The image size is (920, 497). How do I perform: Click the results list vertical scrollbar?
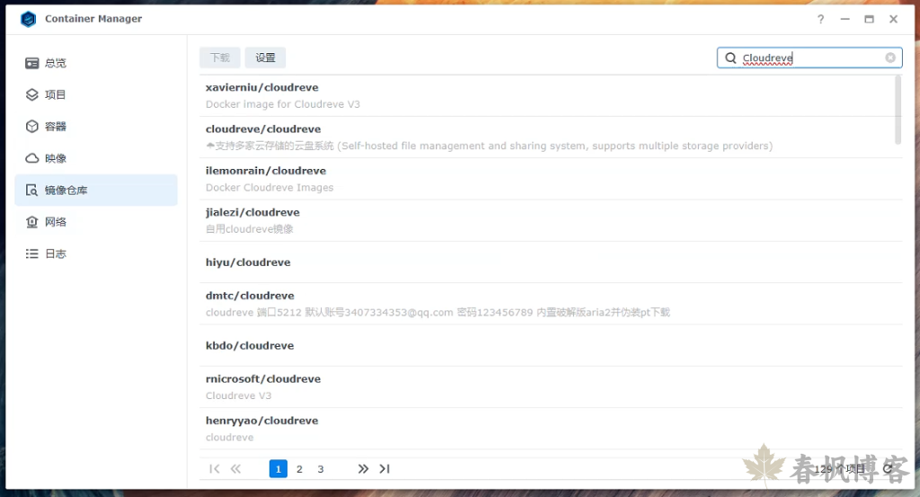[898, 111]
